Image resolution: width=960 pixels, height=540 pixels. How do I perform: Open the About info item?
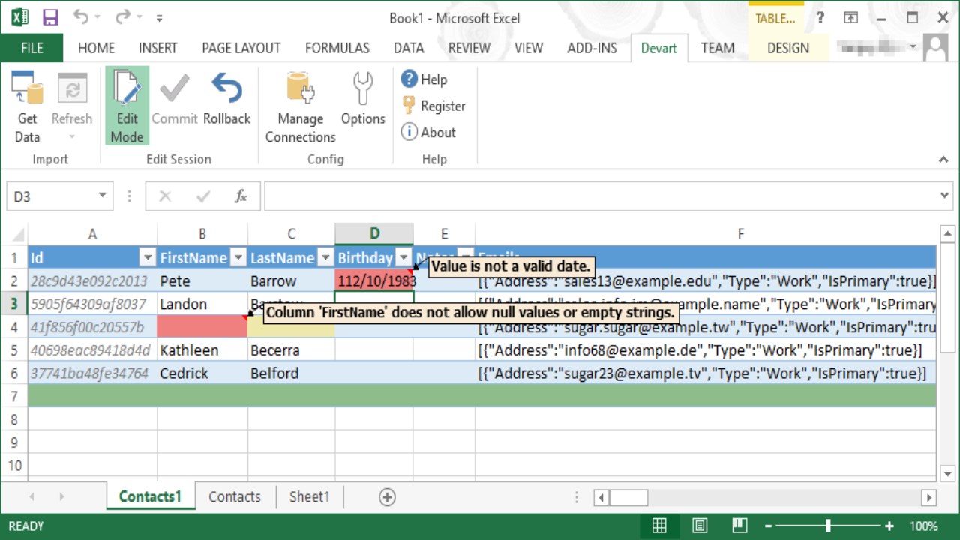pyautogui.click(x=428, y=132)
